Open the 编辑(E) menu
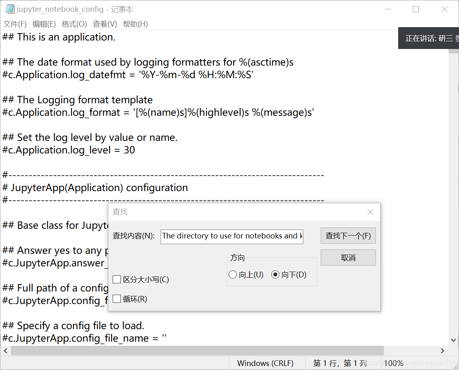Image resolution: width=459 pixels, height=370 pixels. [x=44, y=24]
